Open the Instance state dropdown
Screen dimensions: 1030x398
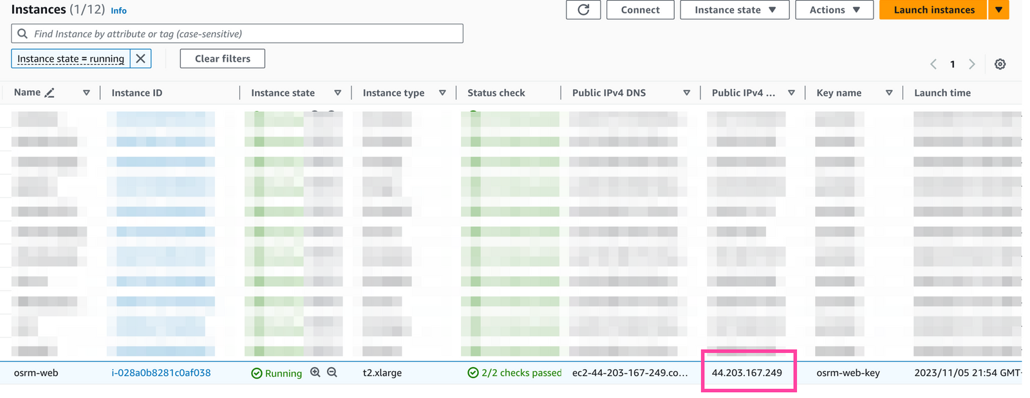tap(735, 10)
